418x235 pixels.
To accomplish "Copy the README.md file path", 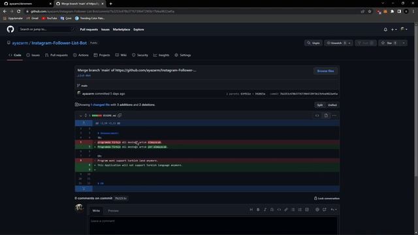I will [120, 116].
